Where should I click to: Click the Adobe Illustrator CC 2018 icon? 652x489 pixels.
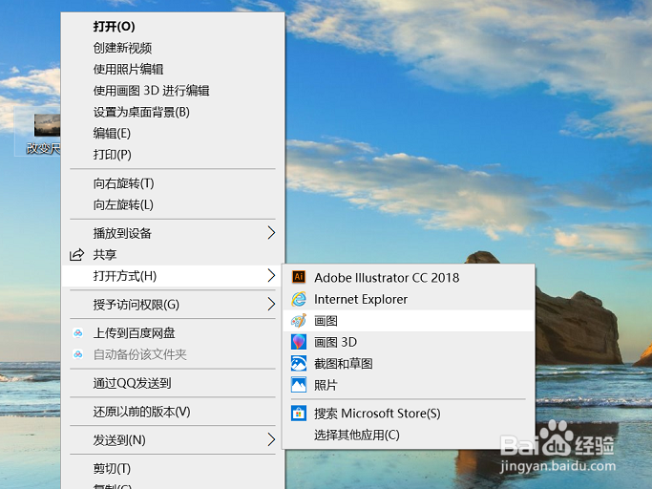[299, 277]
